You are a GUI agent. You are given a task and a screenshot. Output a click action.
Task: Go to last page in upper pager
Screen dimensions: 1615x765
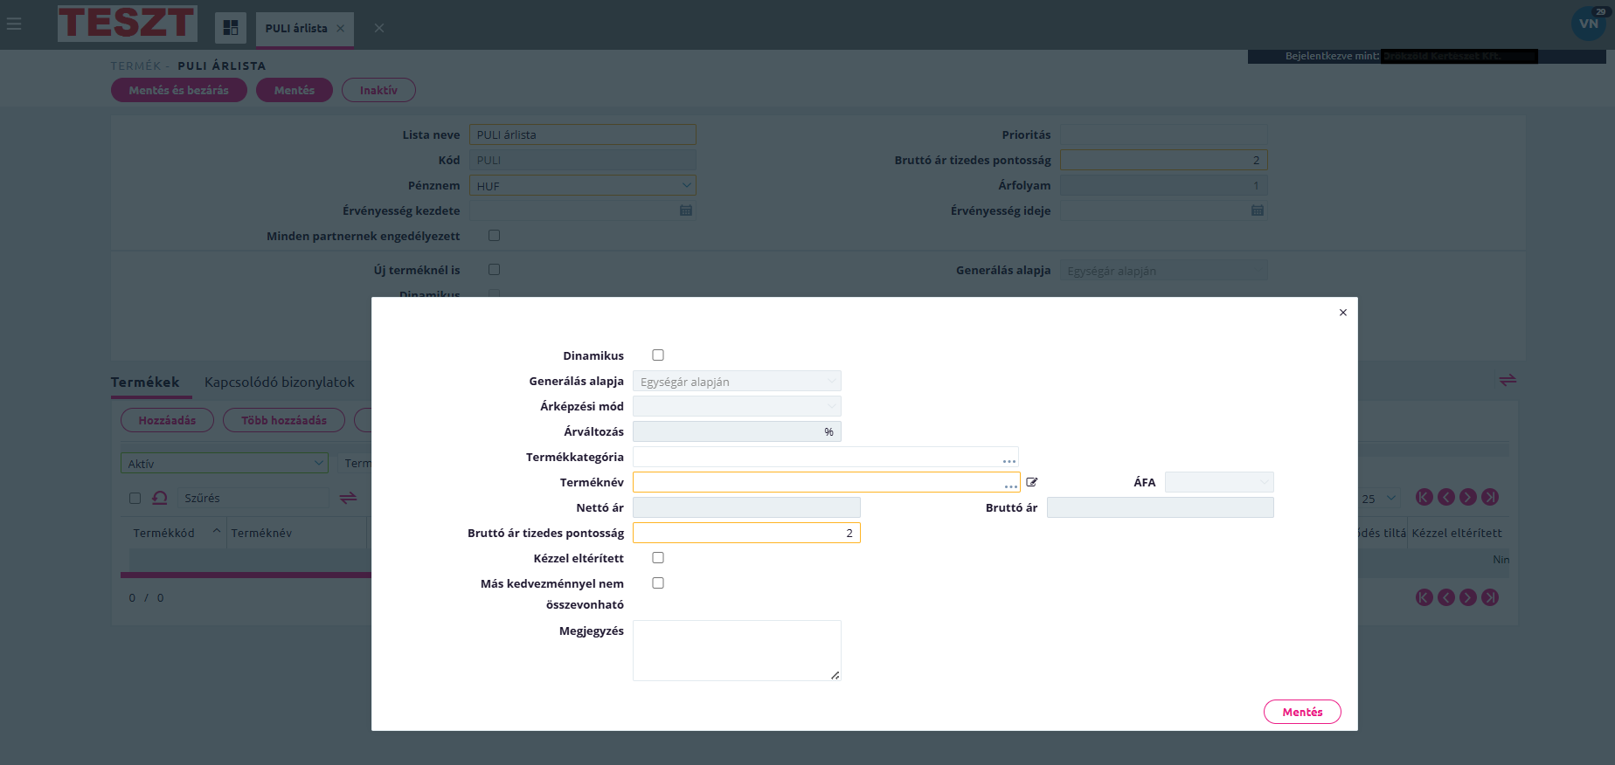coord(1490,497)
